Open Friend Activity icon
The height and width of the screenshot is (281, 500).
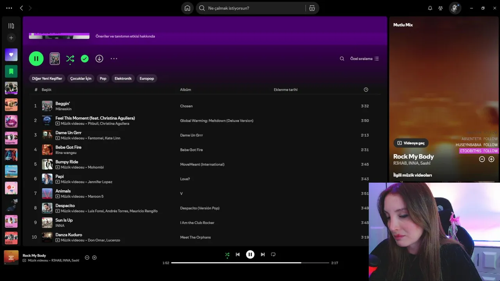[441, 8]
